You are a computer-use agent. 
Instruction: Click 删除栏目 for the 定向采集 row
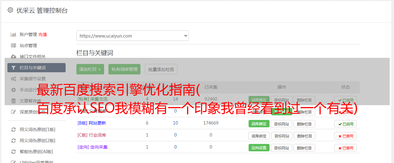[x=304, y=148]
